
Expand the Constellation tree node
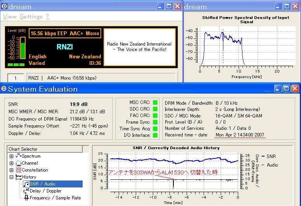[x=12, y=170]
